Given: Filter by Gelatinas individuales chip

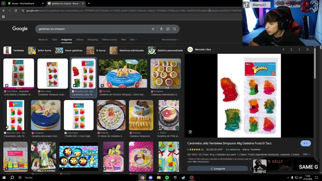Looking at the screenshot, I should (x=128, y=50).
